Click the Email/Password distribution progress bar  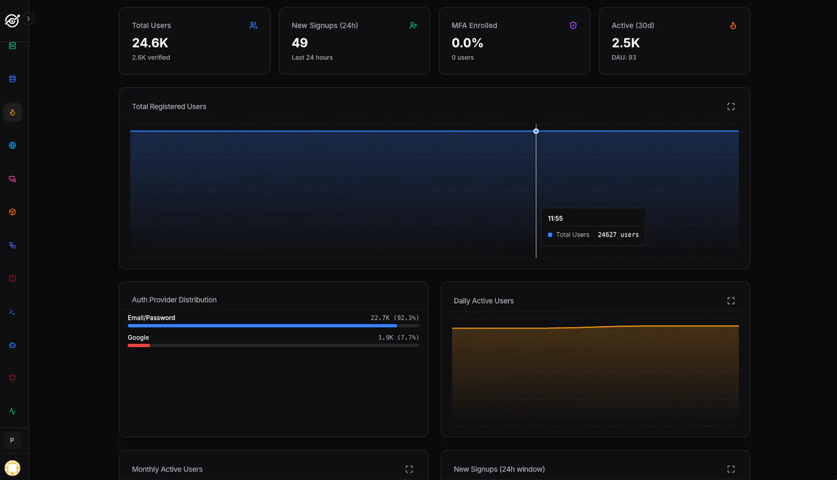pos(273,326)
